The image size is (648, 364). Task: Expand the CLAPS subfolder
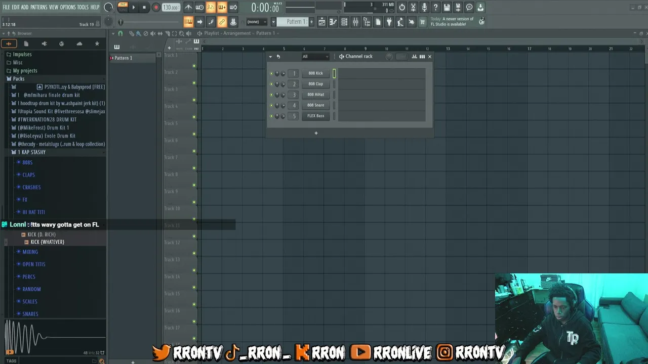pyautogui.click(x=28, y=175)
